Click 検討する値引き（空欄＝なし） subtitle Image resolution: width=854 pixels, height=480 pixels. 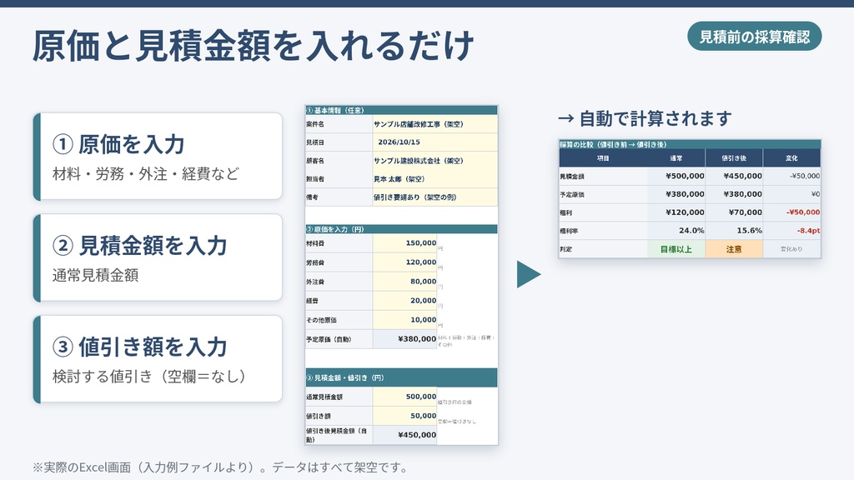(x=149, y=377)
